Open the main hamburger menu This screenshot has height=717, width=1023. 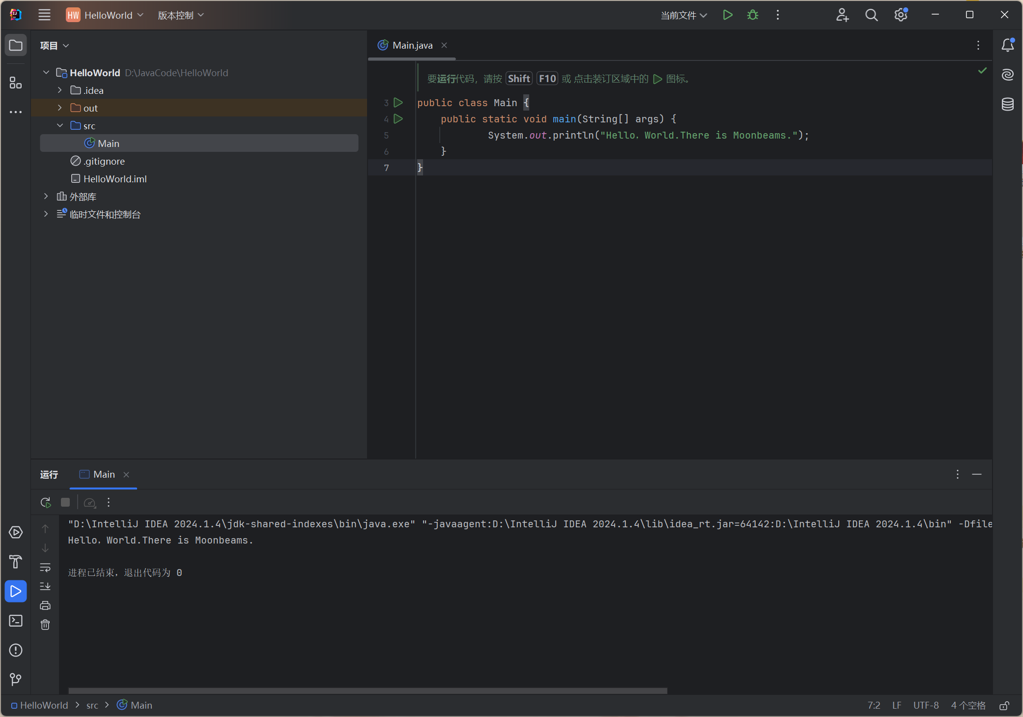pos(44,15)
